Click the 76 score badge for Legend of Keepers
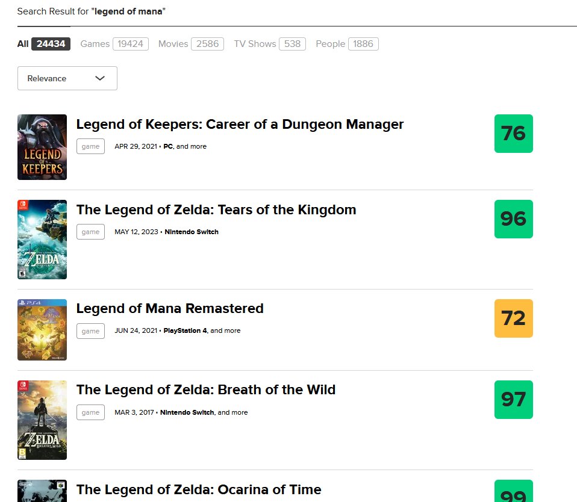The width and height of the screenshot is (577, 502). (x=513, y=134)
